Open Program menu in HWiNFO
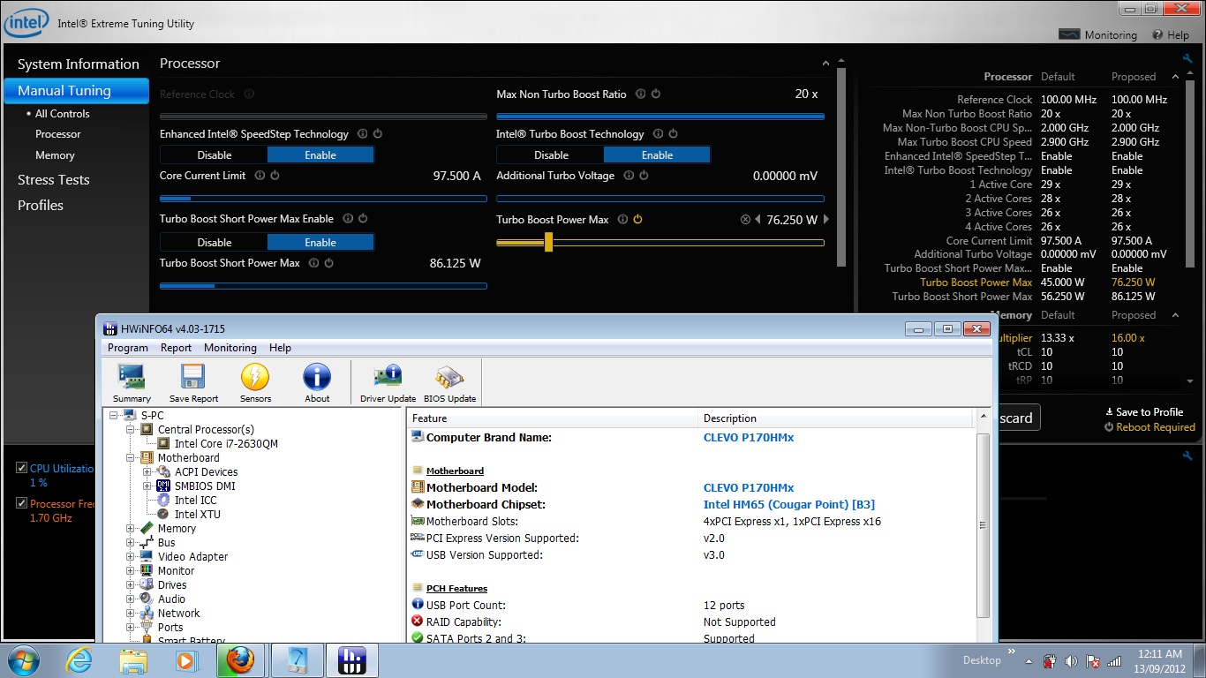 pyautogui.click(x=128, y=348)
